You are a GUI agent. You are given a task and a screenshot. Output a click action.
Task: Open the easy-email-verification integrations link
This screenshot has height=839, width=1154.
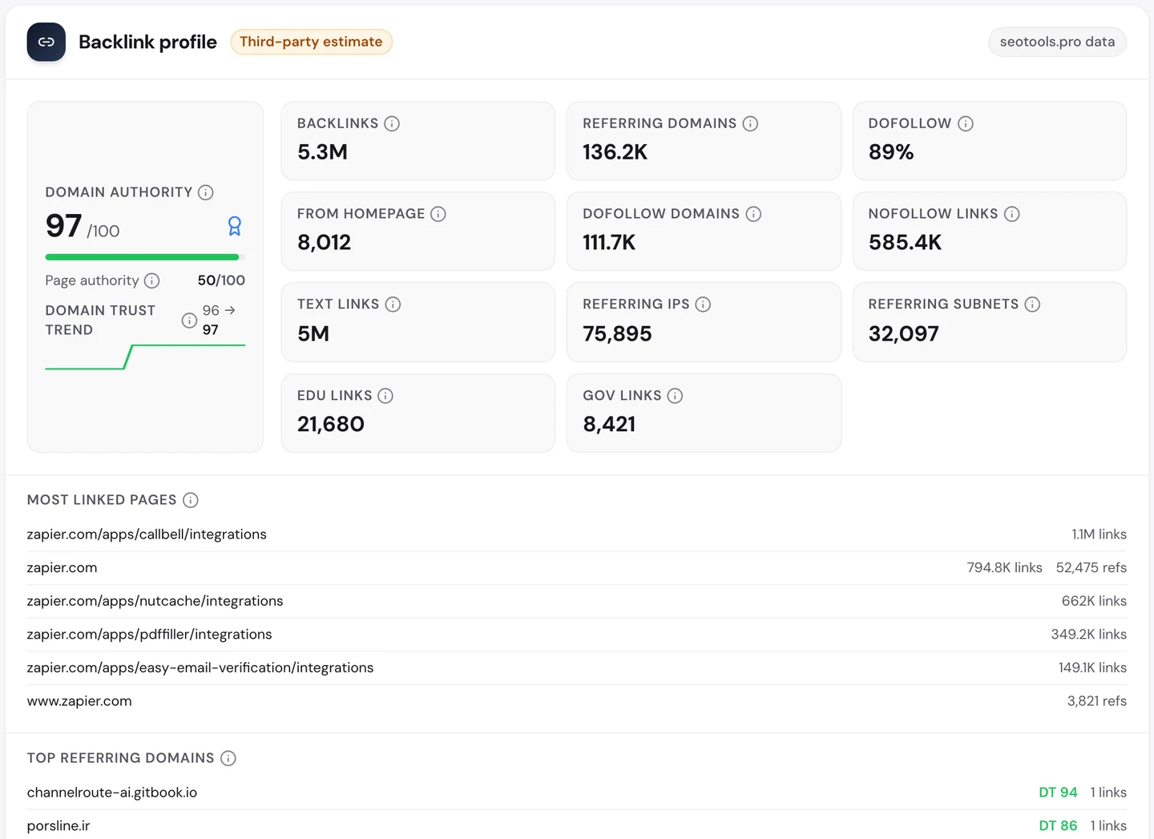[x=200, y=668]
